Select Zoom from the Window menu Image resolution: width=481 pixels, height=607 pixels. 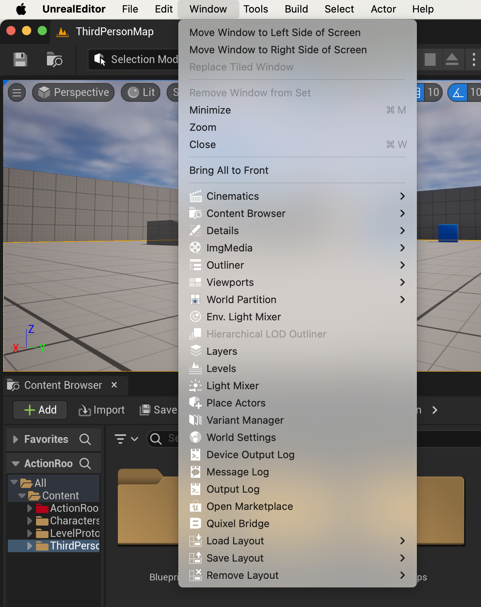coord(298,127)
